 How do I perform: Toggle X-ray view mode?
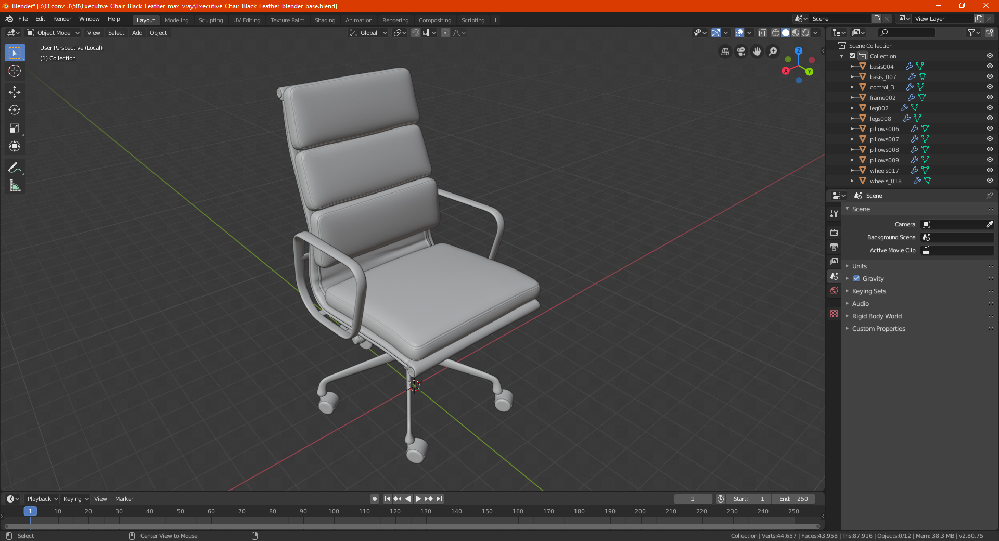tap(762, 33)
